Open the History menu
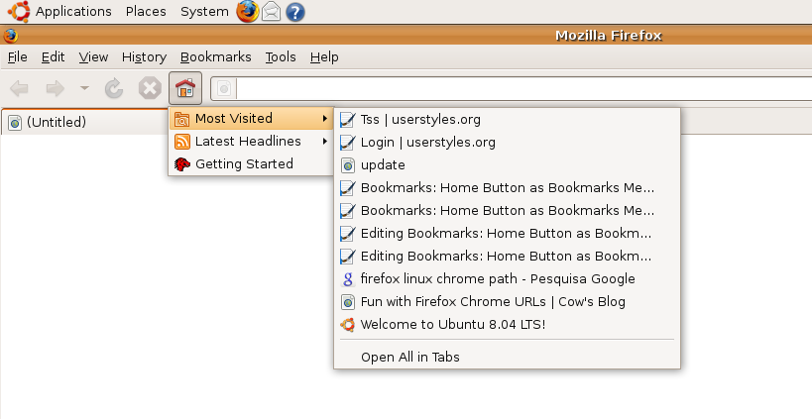Image resolution: width=812 pixels, height=419 pixels. pos(144,56)
